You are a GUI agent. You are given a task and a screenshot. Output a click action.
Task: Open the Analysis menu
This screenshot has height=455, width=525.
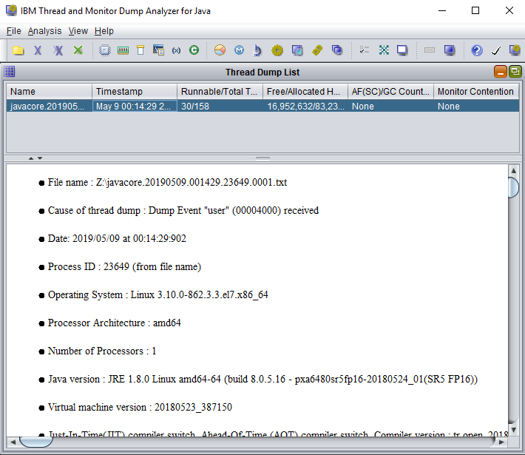(x=45, y=31)
